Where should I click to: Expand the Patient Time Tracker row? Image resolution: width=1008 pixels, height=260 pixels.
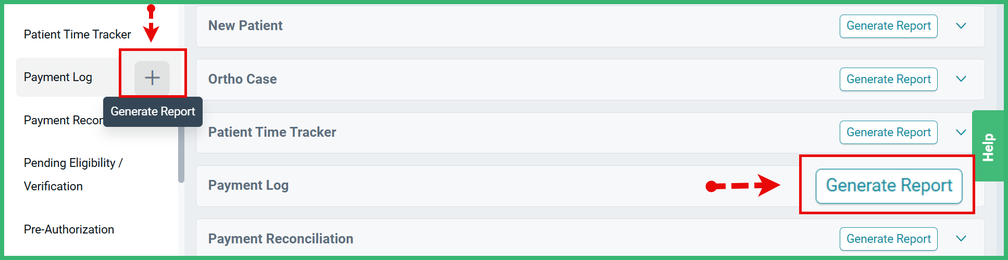(961, 132)
